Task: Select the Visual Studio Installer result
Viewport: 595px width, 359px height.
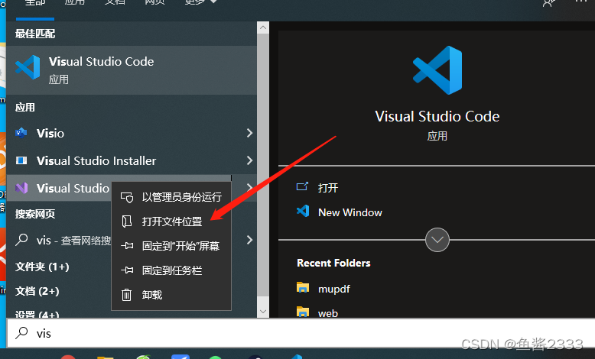Action: (x=132, y=160)
